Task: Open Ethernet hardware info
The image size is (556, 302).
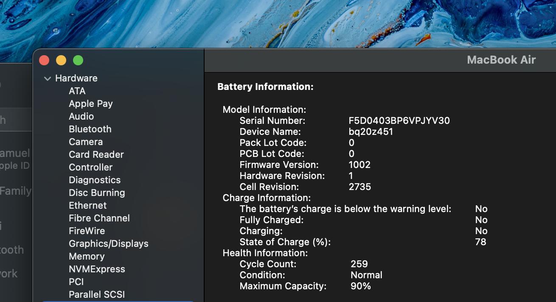Action: click(88, 205)
